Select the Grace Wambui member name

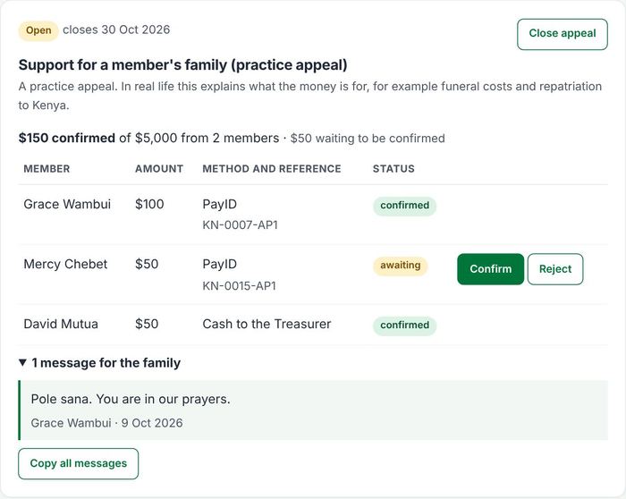click(67, 205)
